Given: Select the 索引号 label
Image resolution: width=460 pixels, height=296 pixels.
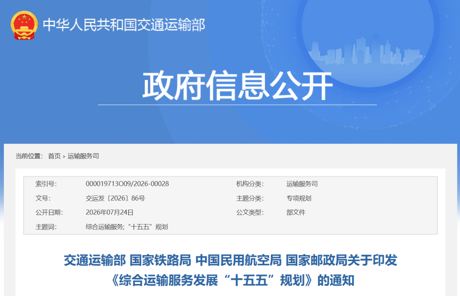Looking at the screenshot, I should 46,184.
